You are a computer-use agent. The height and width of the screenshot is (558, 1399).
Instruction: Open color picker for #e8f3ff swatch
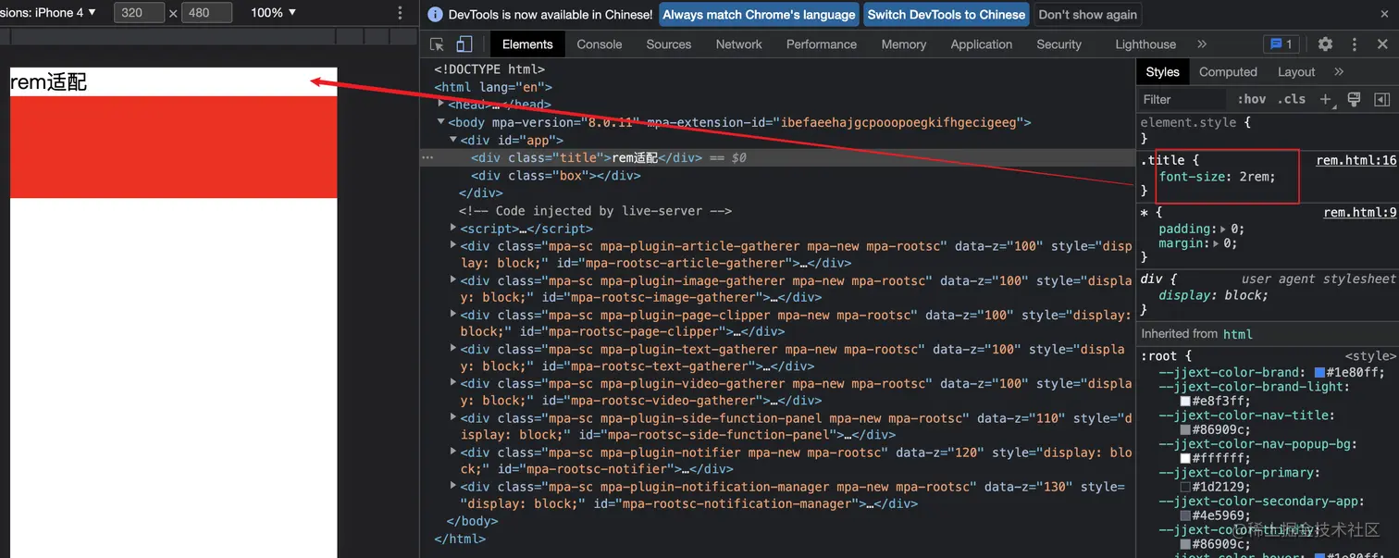pyautogui.click(x=1185, y=402)
